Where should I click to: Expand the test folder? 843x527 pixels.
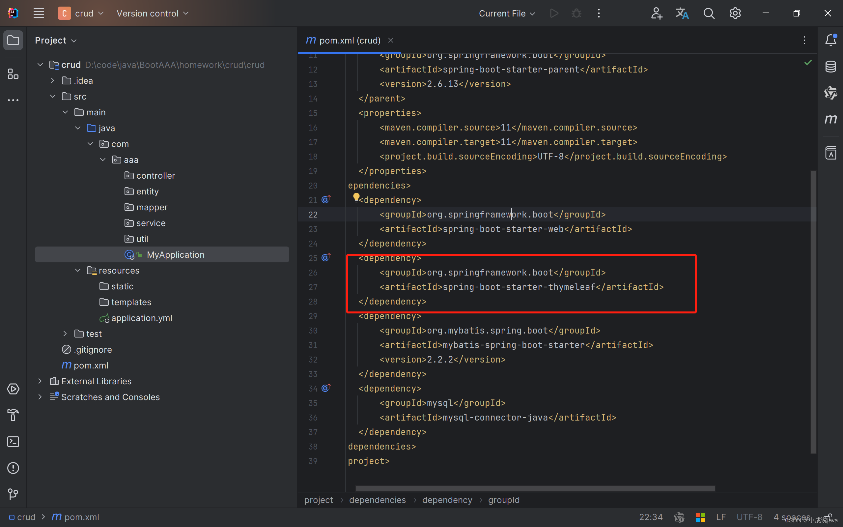pos(65,334)
